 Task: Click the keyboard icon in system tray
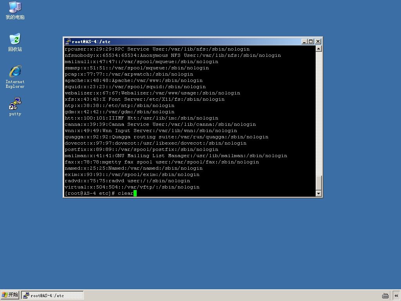tap(385, 296)
